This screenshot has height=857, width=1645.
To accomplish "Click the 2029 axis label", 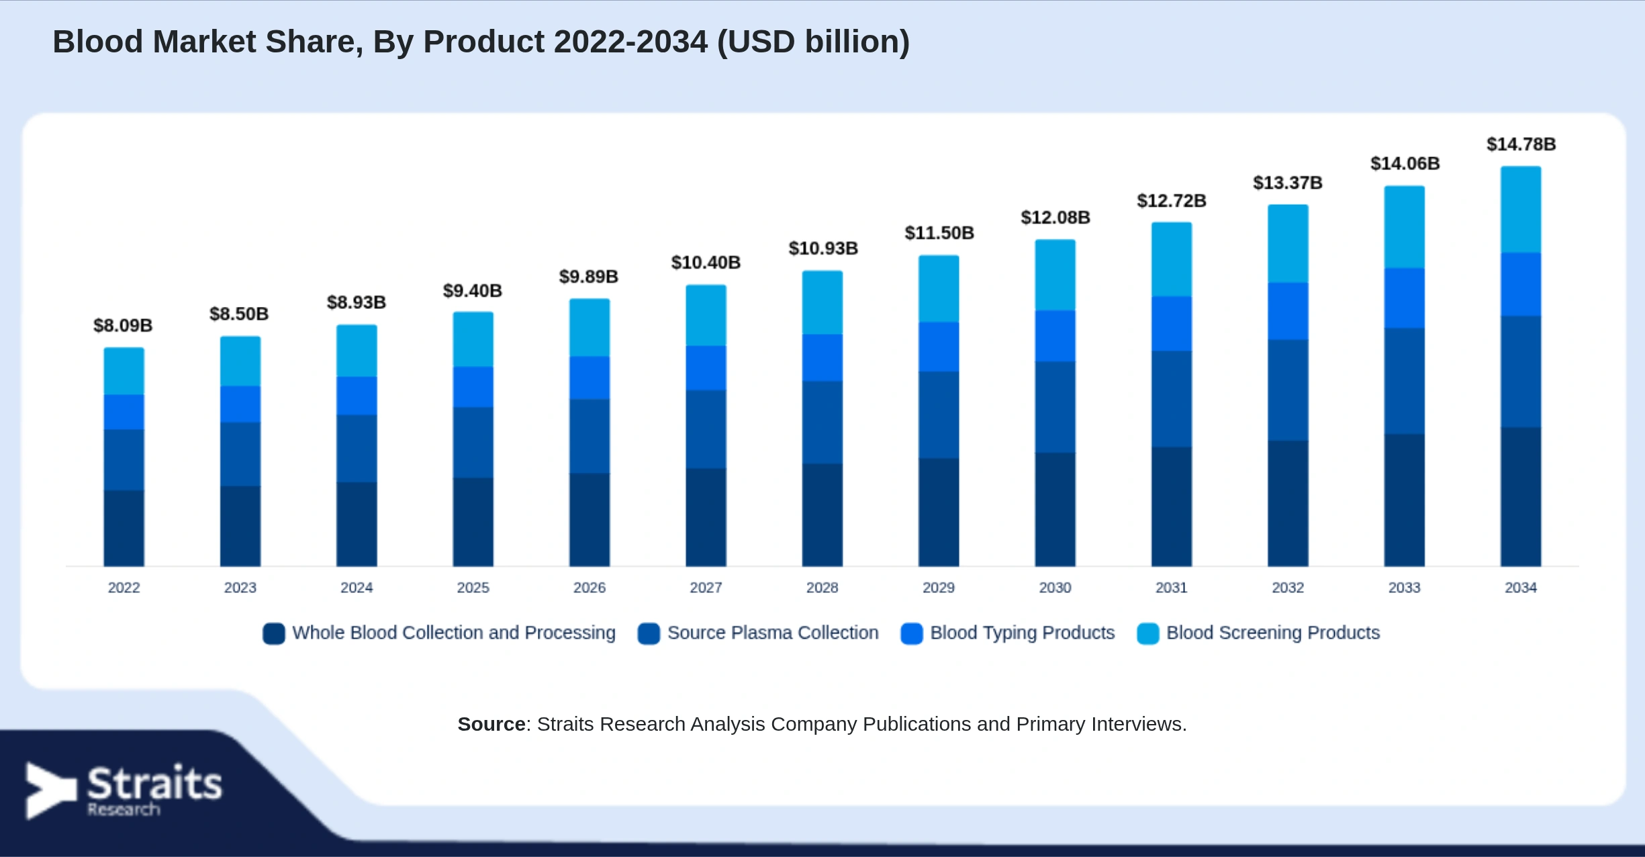I will point(939,588).
